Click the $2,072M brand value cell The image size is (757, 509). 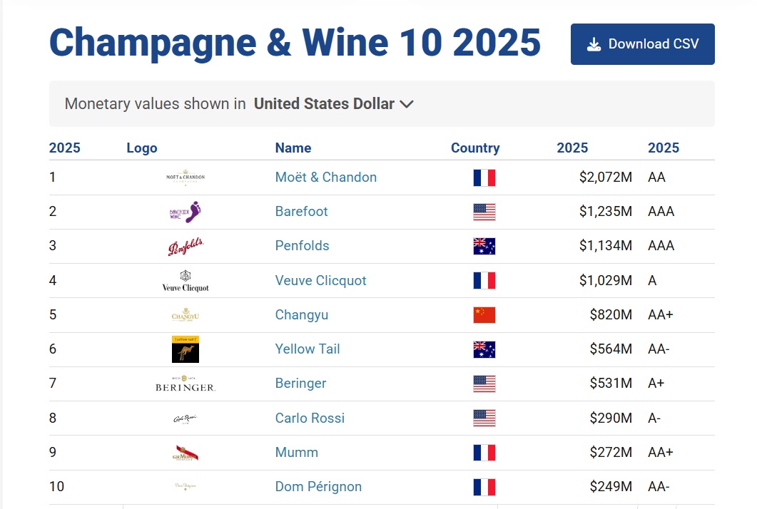click(605, 178)
